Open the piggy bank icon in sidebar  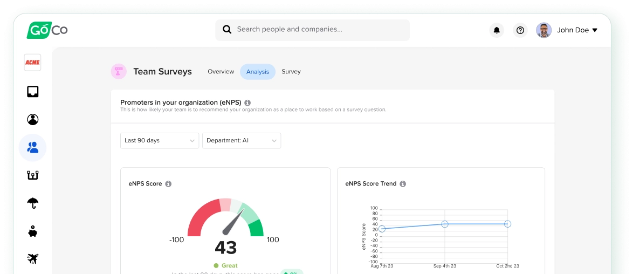tap(33, 231)
